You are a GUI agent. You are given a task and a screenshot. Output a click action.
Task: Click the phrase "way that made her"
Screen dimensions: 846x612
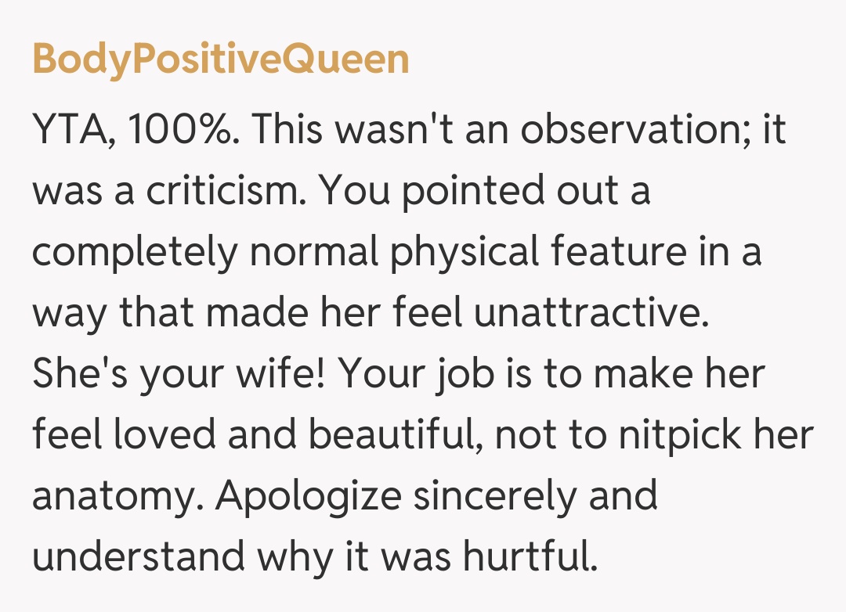pyautogui.click(x=204, y=314)
